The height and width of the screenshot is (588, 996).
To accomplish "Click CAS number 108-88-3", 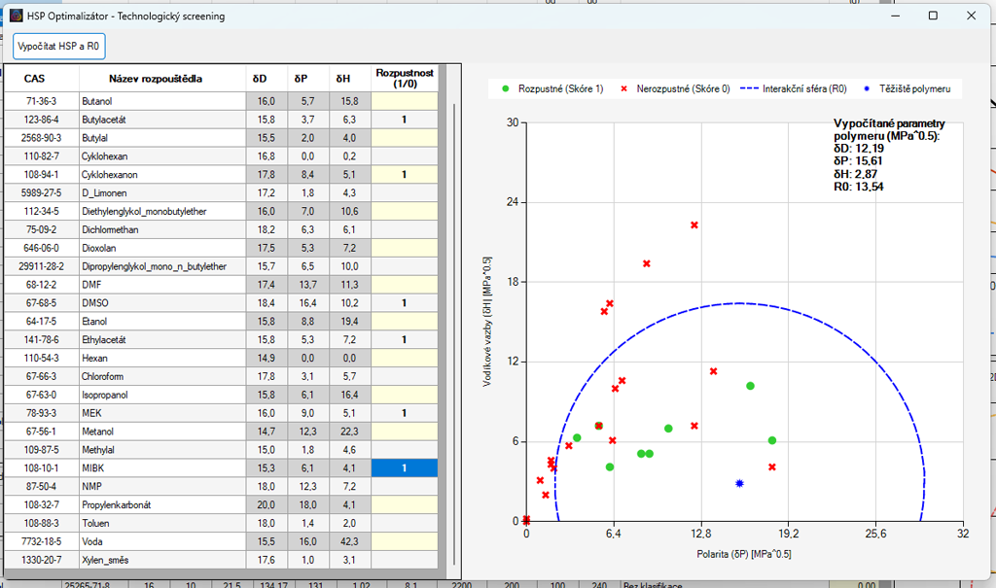I will 41,524.
